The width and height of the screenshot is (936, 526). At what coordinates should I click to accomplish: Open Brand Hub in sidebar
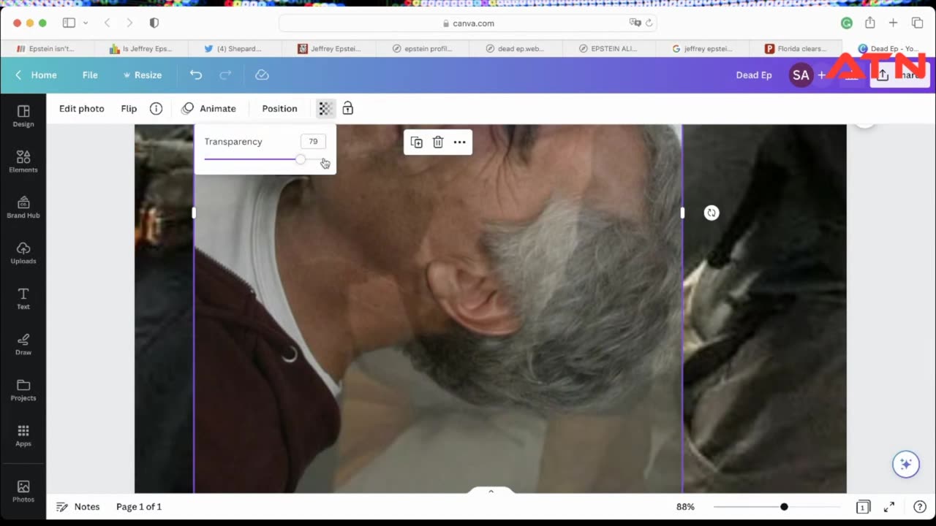23,207
